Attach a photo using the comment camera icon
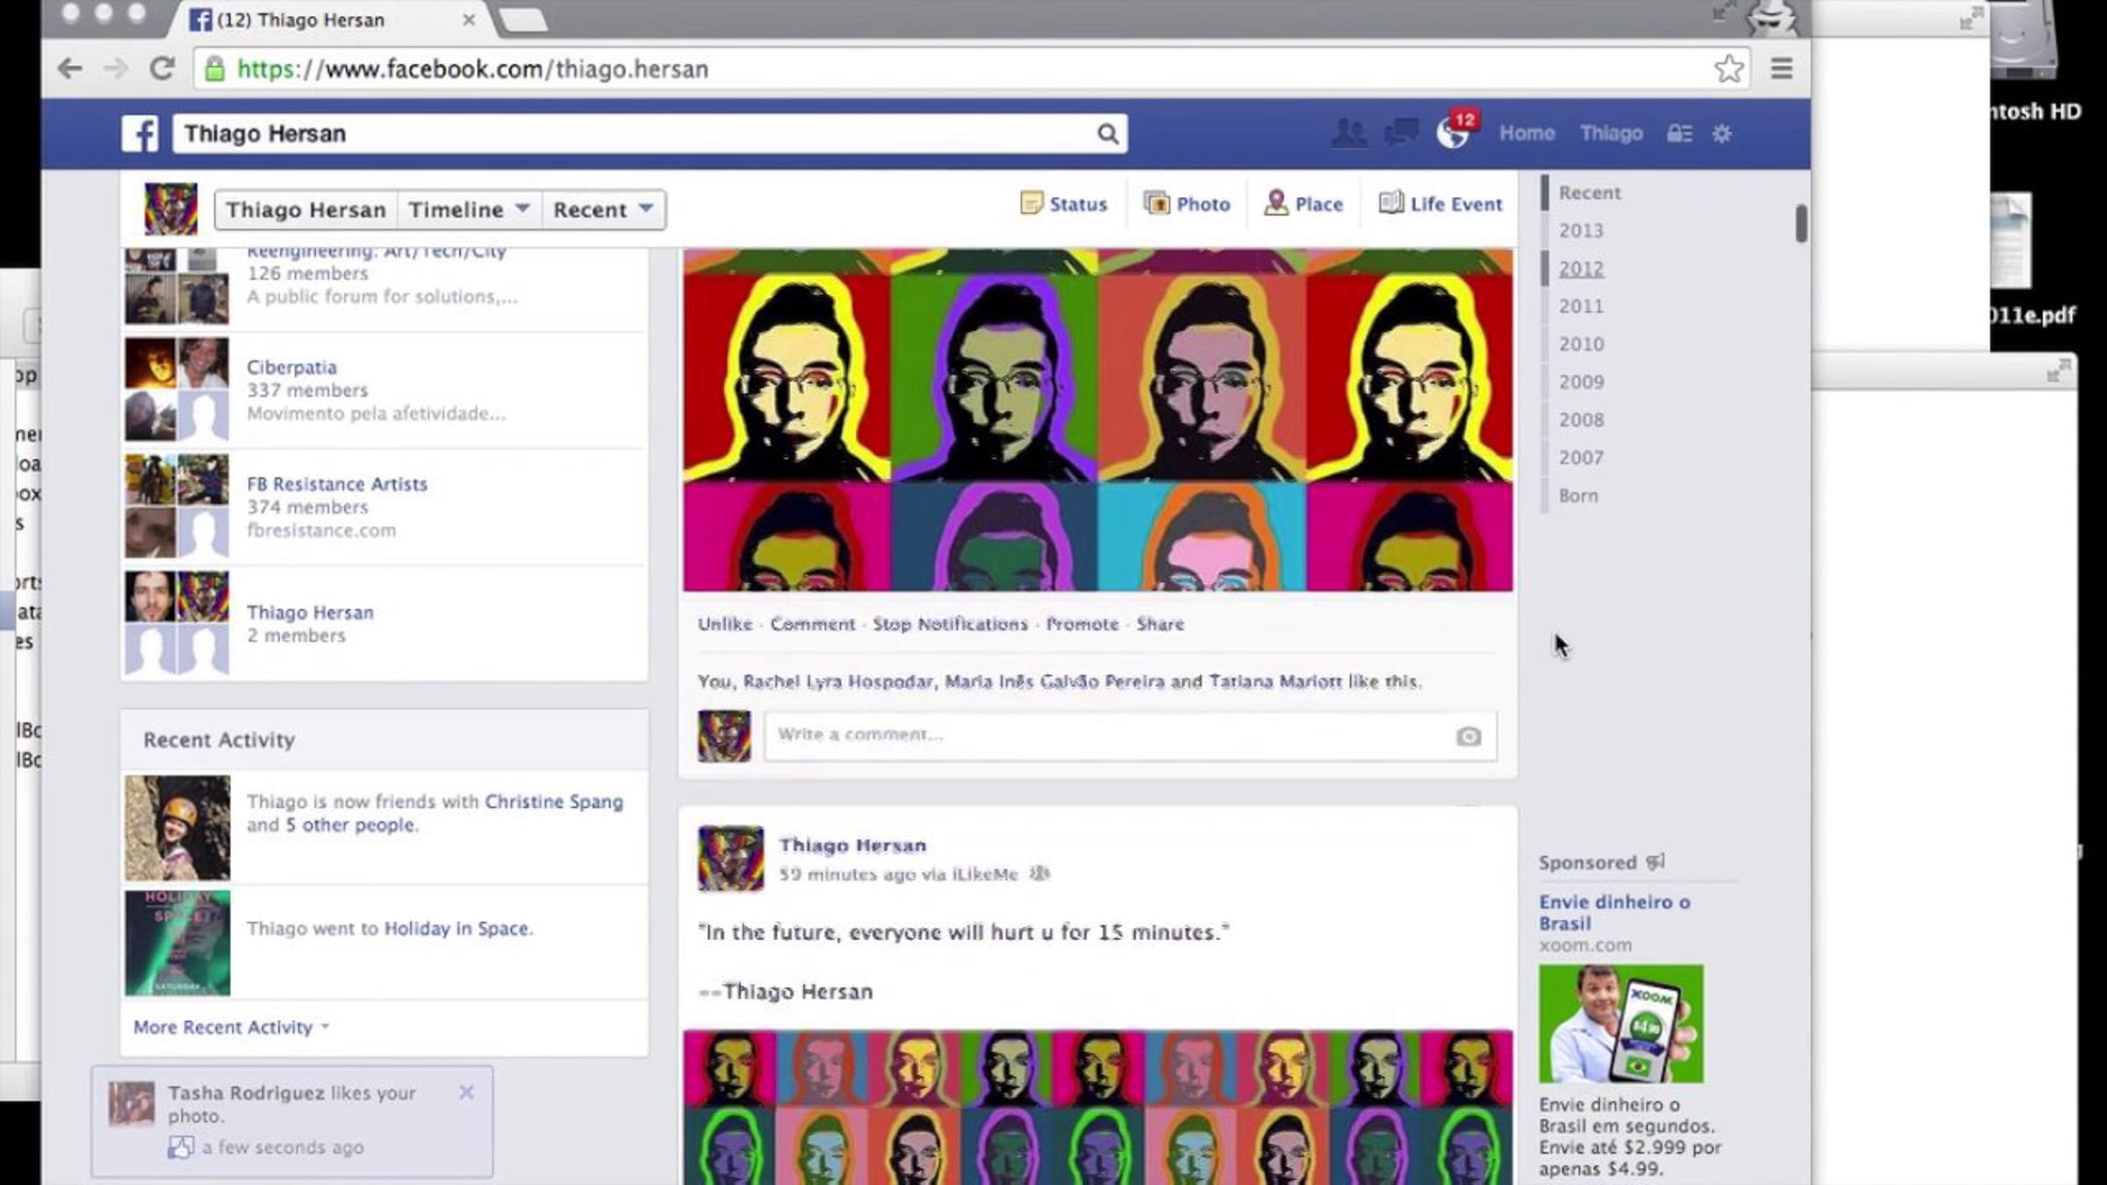2107x1185 pixels. click(1468, 736)
